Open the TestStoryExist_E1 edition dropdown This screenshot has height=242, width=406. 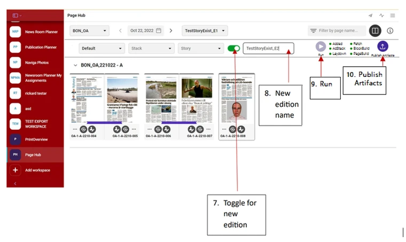[205, 31]
